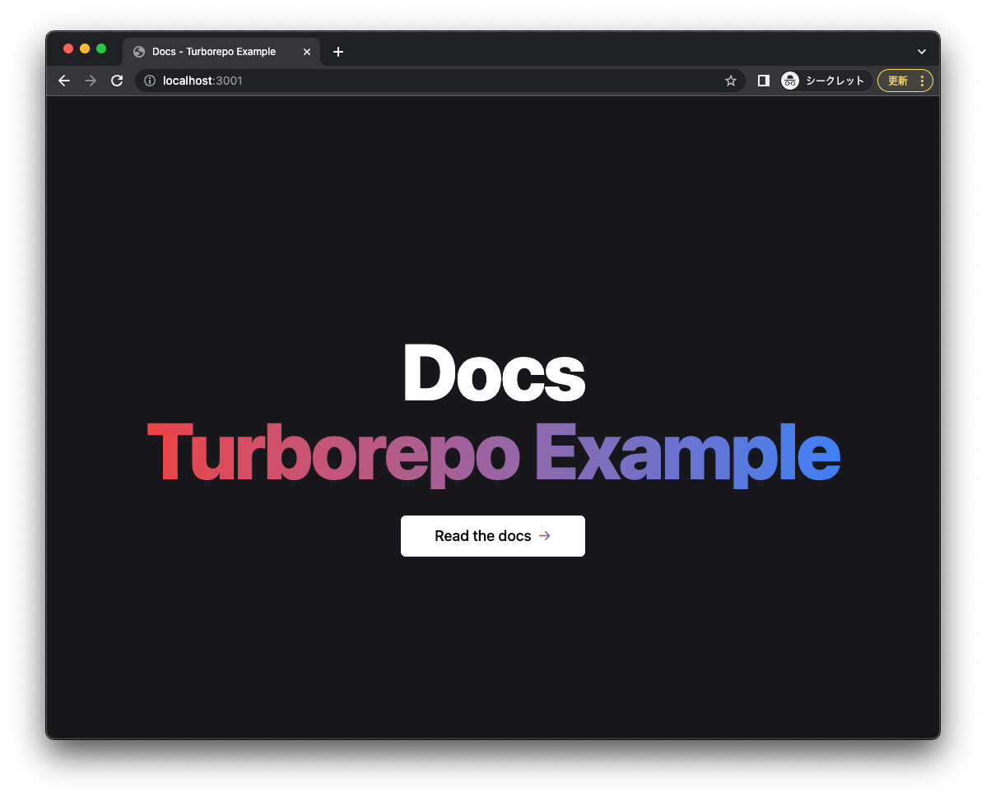986x800 pixels.
Task: Open a new tab with plus button
Action: pyautogui.click(x=338, y=52)
